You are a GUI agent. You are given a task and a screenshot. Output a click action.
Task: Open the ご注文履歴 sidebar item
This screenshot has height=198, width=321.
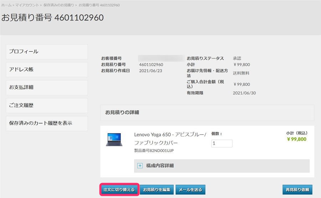pos(47,105)
